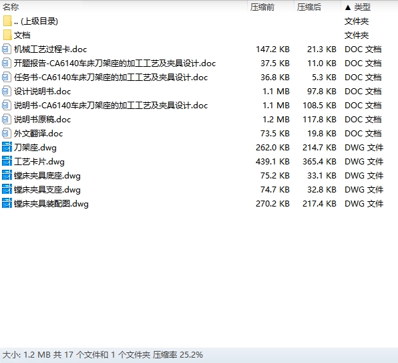Viewport: 398px width, 363px height.
Task: Select the 任务书 doc file icon
Action: 7,78
